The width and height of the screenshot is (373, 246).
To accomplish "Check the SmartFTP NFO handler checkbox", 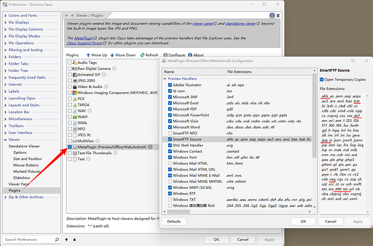I will point(170,133).
